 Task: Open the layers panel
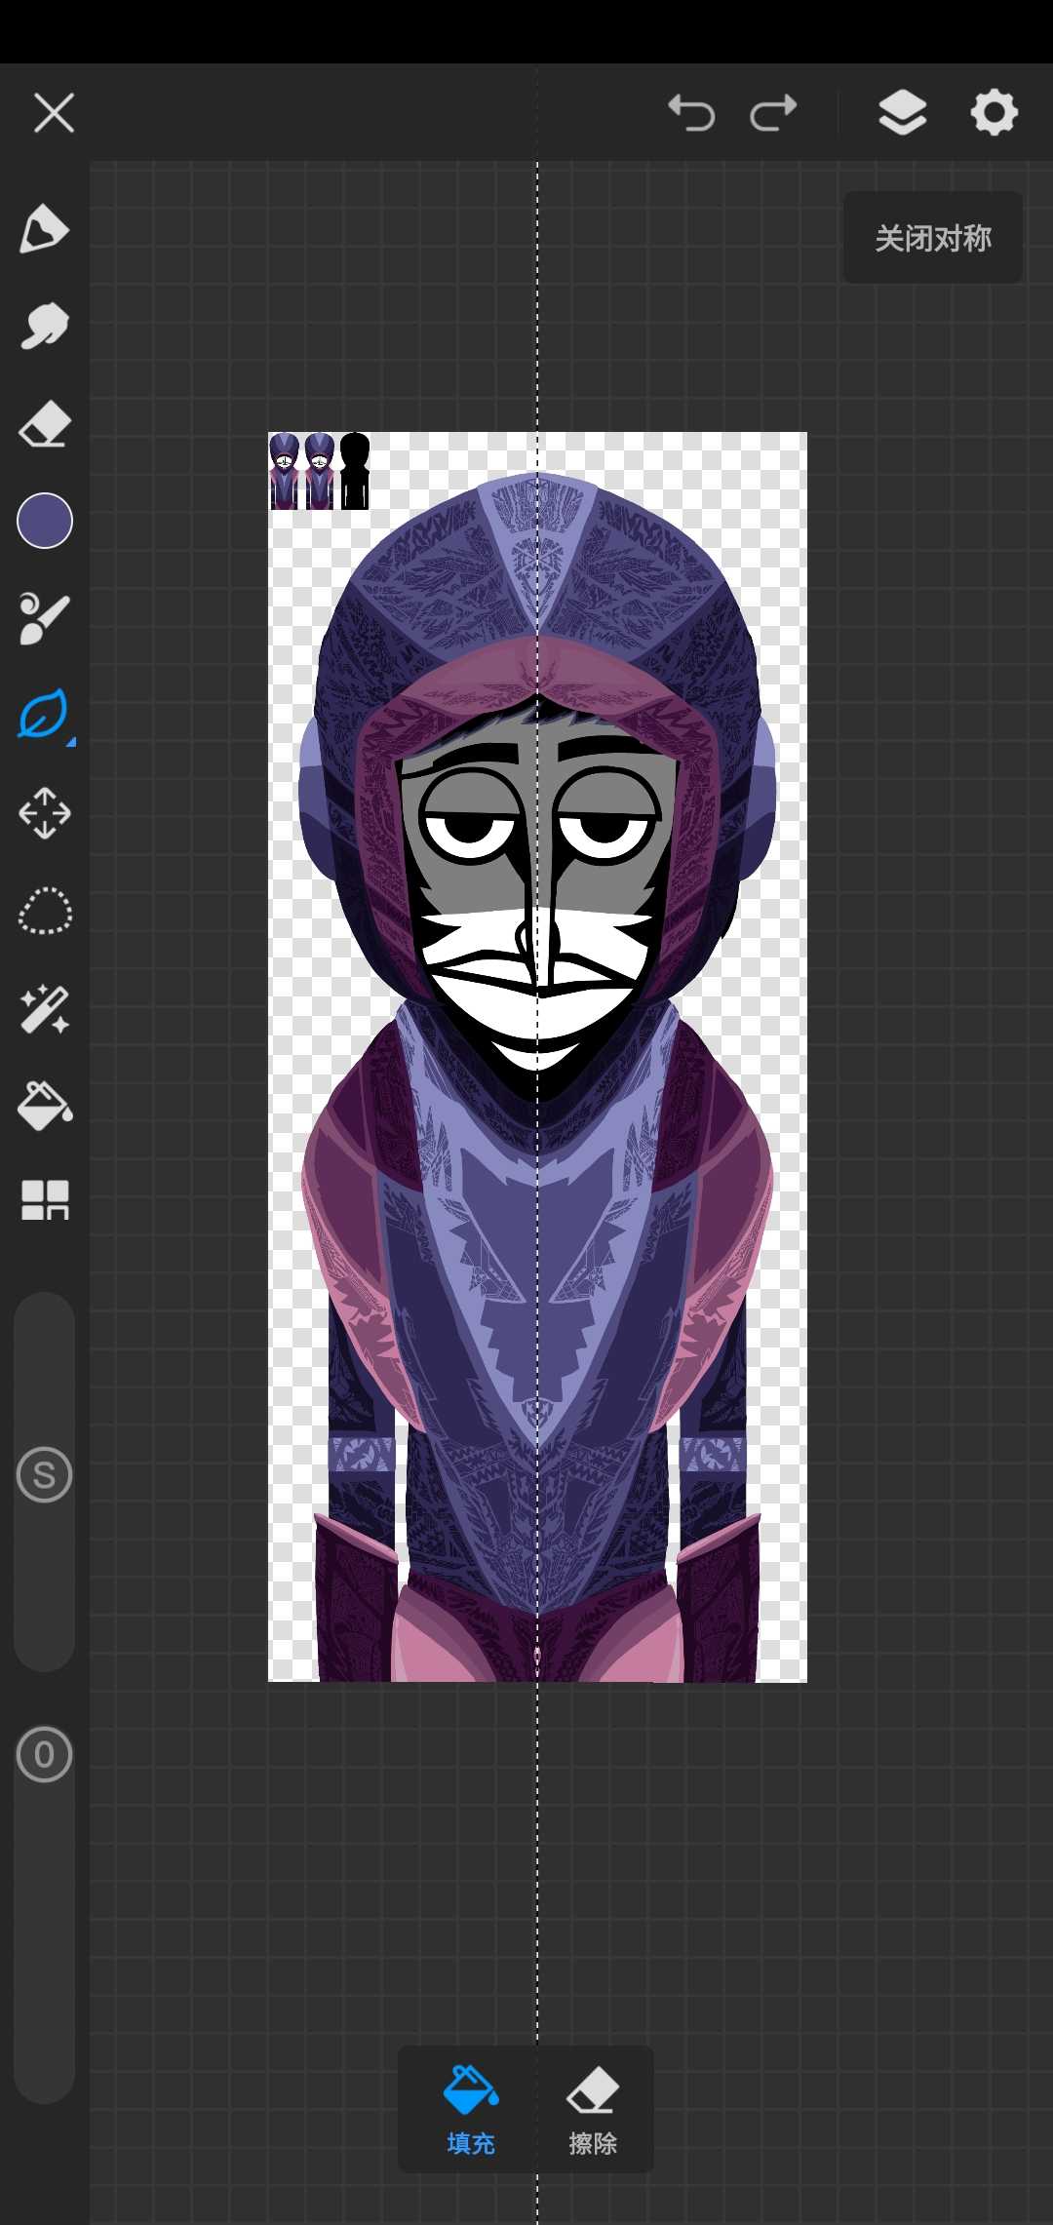point(903,112)
